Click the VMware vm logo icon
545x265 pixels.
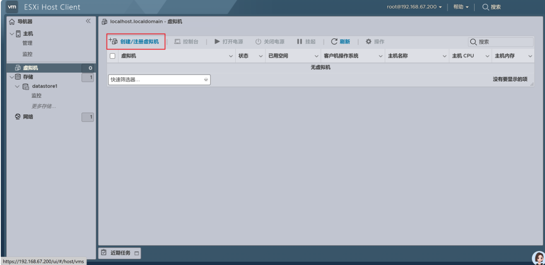[x=12, y=7]
